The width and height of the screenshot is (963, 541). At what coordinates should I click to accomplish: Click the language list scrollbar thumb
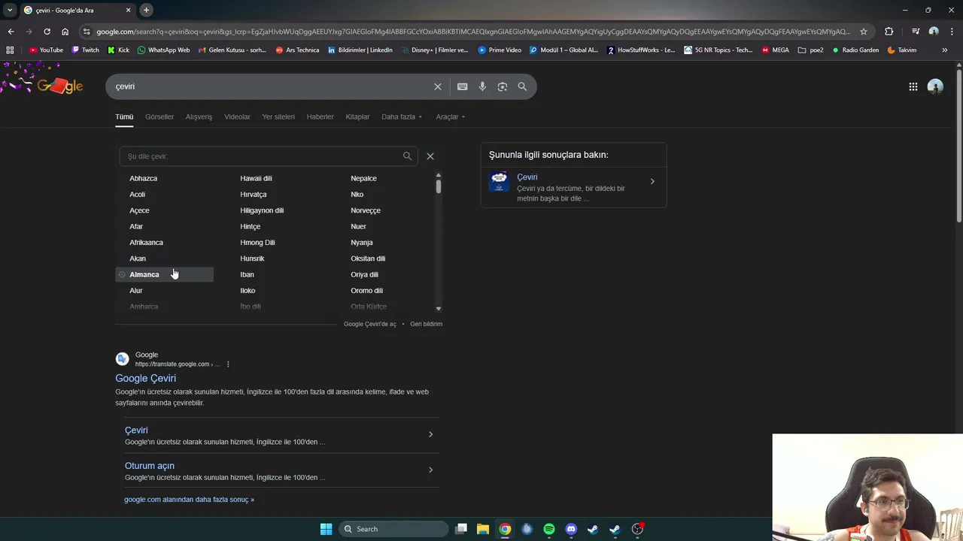coord(438,186)
